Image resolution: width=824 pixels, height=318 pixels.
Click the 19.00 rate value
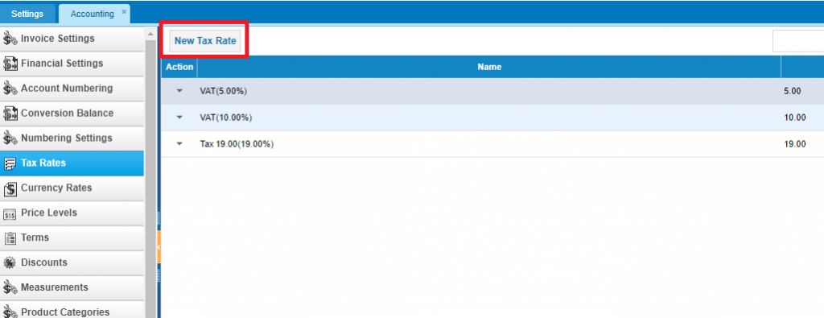794,143
